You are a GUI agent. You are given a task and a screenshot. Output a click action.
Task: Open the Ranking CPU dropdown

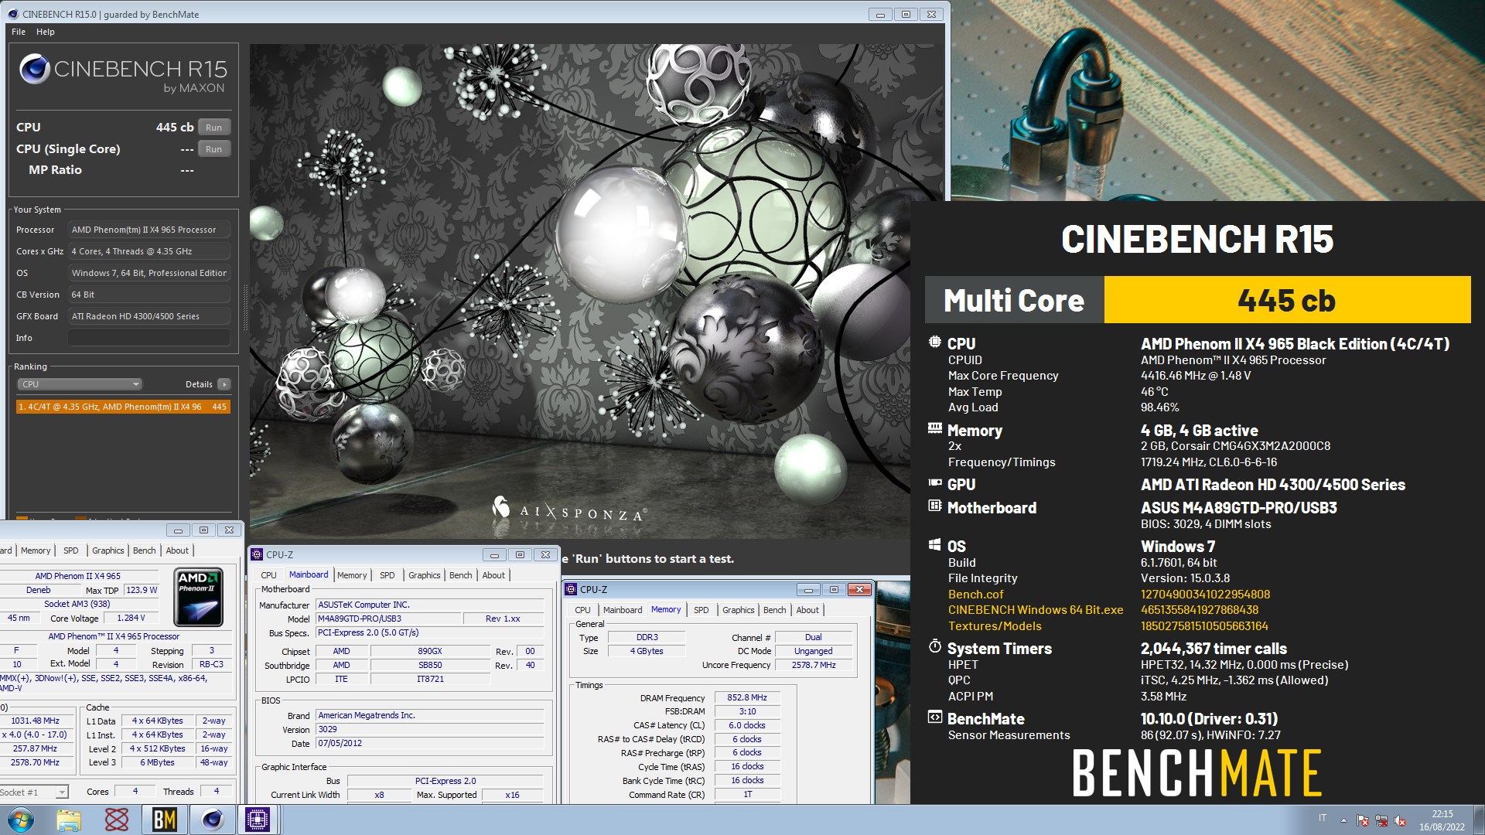[x=79, y=384]
